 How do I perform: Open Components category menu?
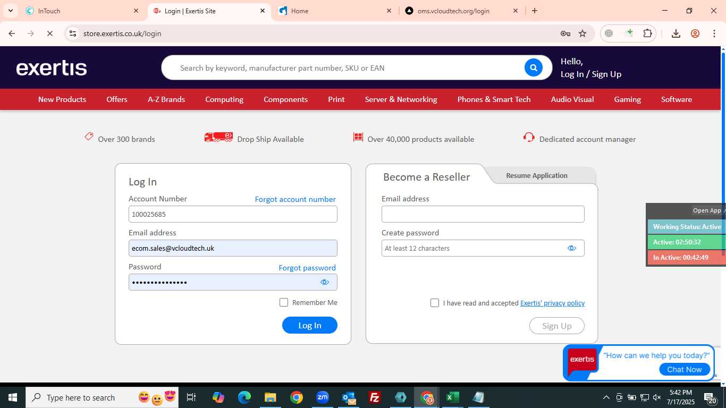click(x=285, y=99)
